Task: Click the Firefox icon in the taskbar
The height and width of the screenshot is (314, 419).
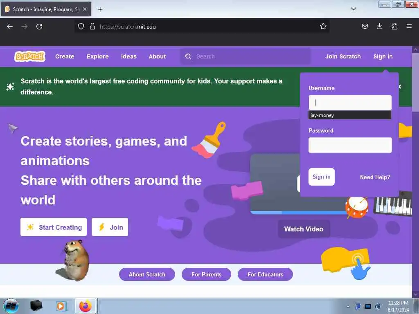Action: [86, 306]
